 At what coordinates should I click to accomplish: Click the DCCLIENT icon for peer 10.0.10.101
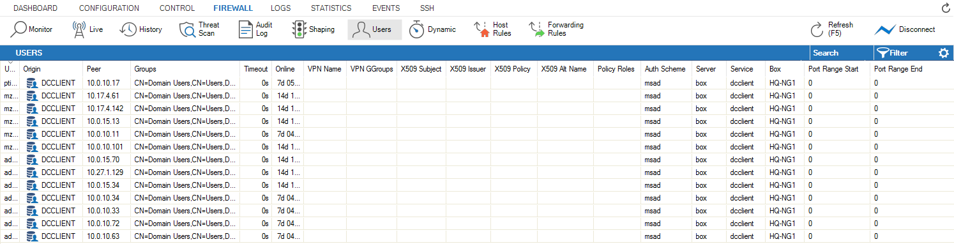coord(32,147)
